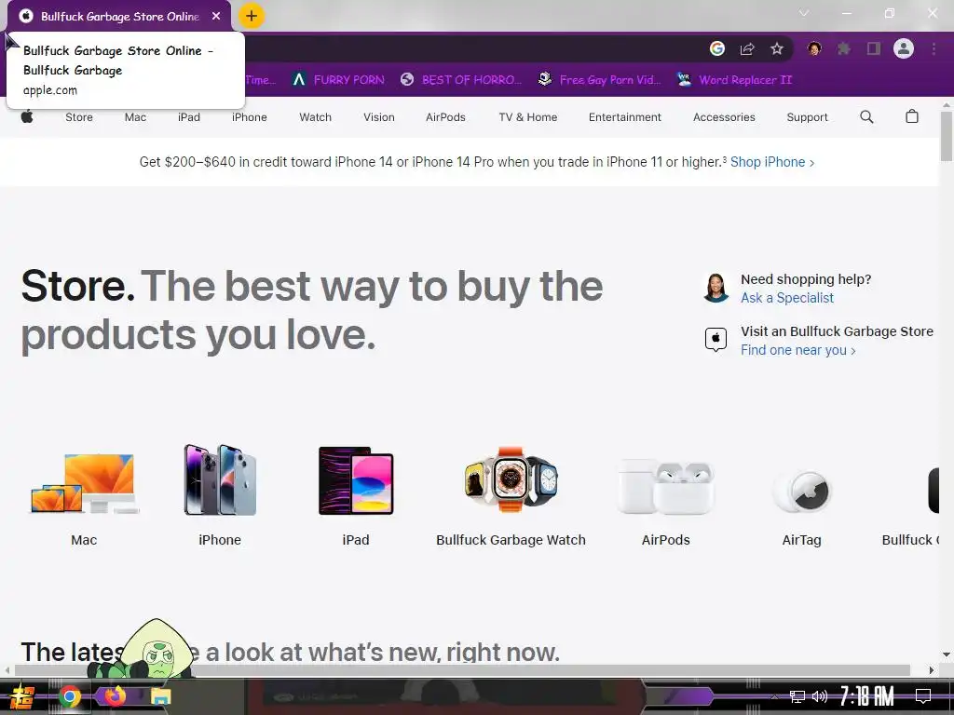Open the Accessories navigation item
Image resolution: width=954 pixels, height=715 pixels.
point(724,117)
